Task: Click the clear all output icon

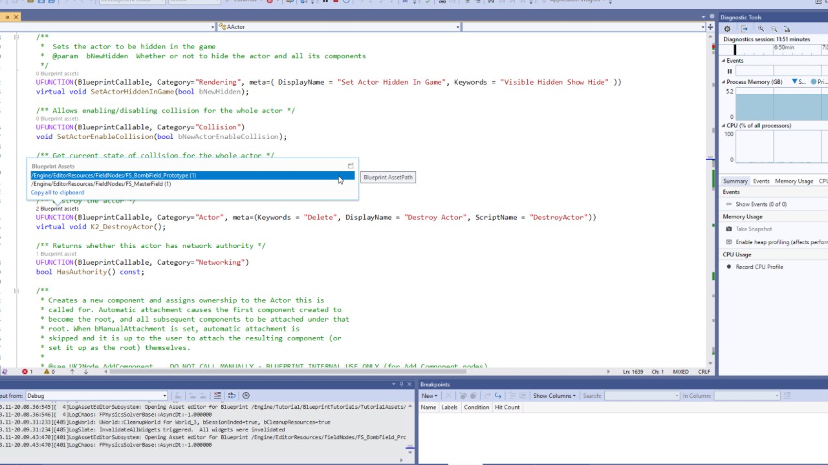Action: click(x=217, y=396)
